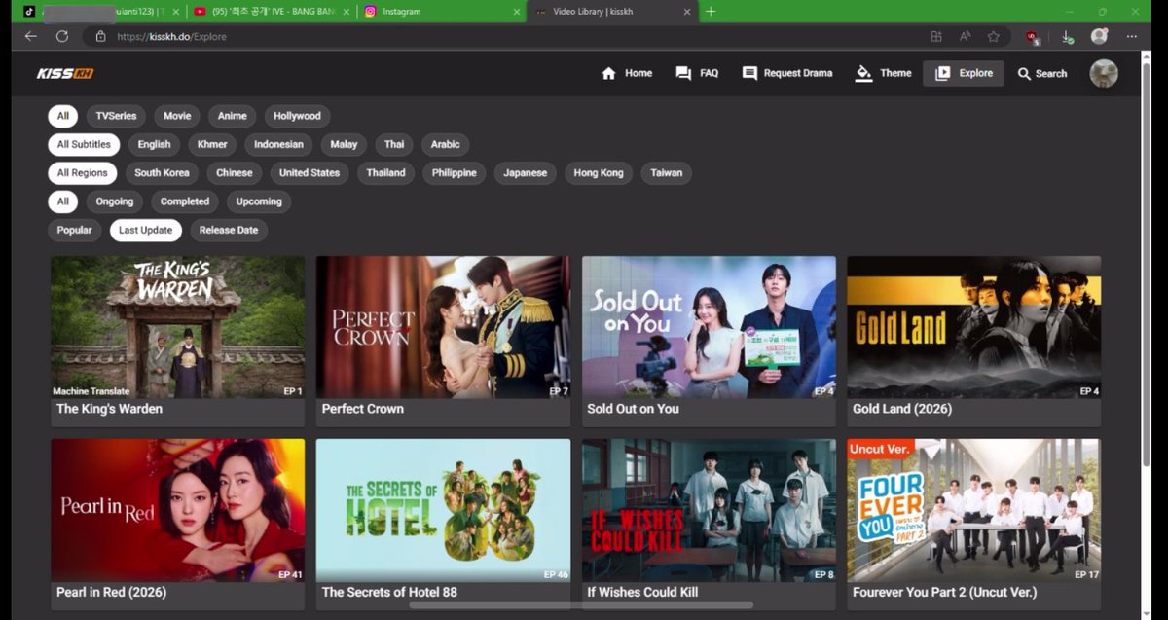
Task: Go back with browser back arrow
Action: 31,36
